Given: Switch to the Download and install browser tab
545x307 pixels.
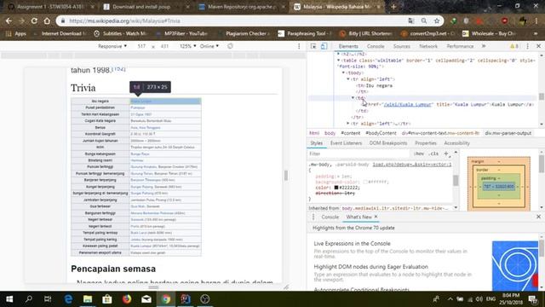Looking at the screenshot, I should [x=146, y=7].
